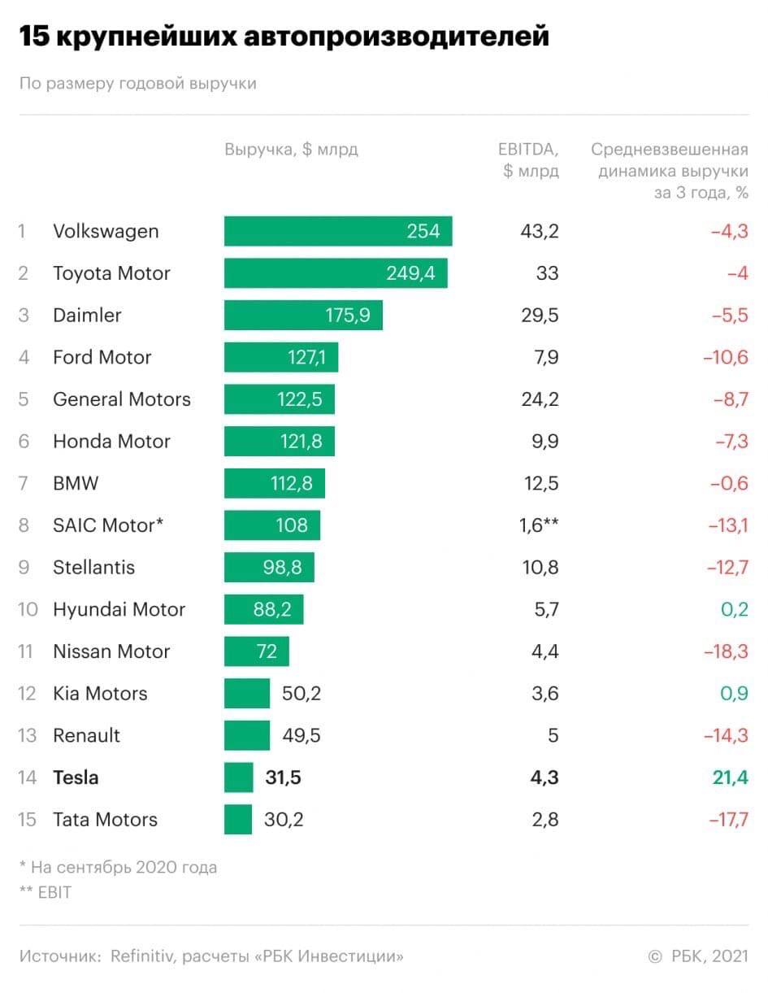The width and height of the screenshot is (768, 993).
Task: Click the General Motors EBITDA value 24,2
Action: click(540, 399)
